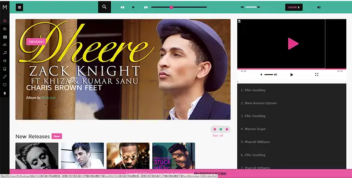Image resolution: width=352 pixels, height=178 pixels.
Task: Open the radio icon in sidebar
Action: point(5,29)
